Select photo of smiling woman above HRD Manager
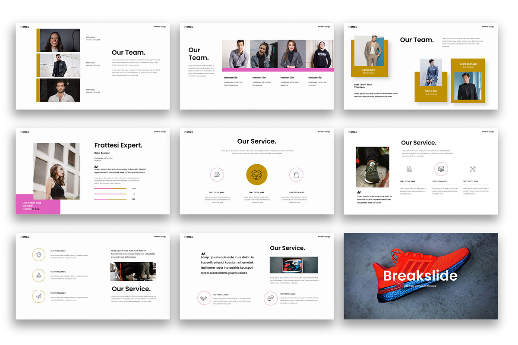The image size is (518, 345). point(264,54)
